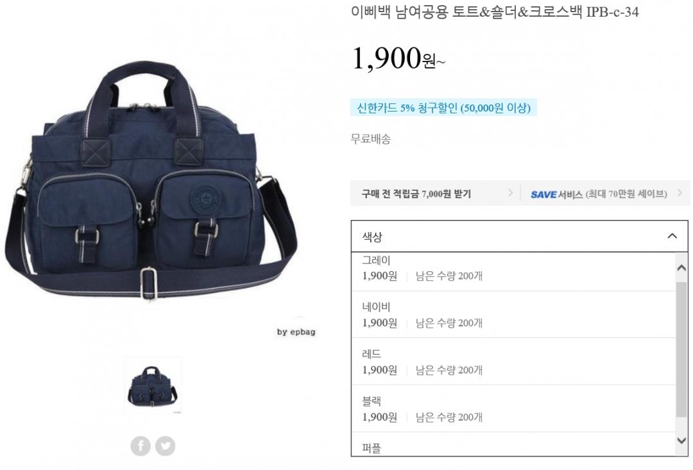693x470 pixels.
Task: Click the main navy bag product image
Action: pyautogui.click(x=150, y=181)
